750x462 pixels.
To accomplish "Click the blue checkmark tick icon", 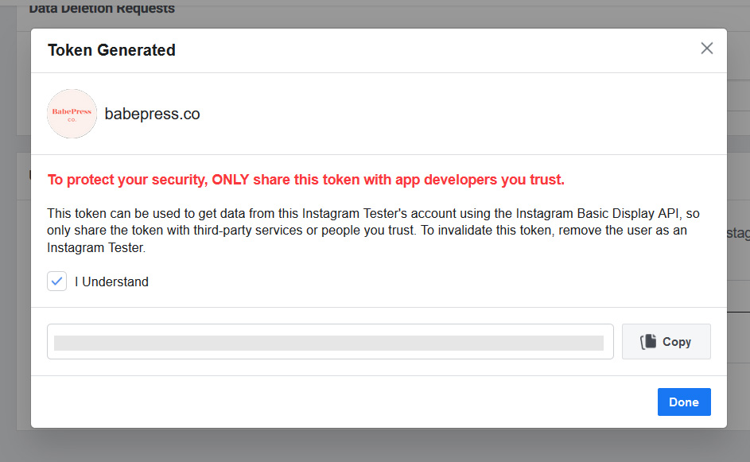I will tap(57, 281).
